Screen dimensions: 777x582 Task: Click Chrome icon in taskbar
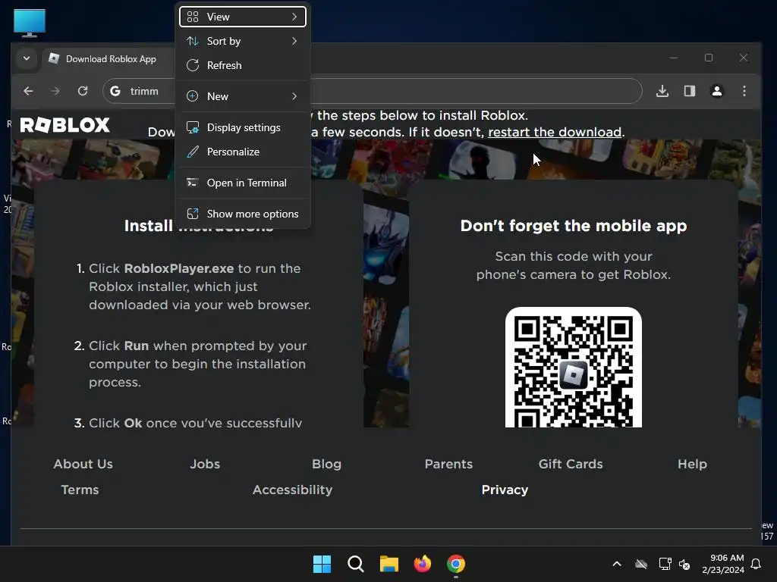456,564
